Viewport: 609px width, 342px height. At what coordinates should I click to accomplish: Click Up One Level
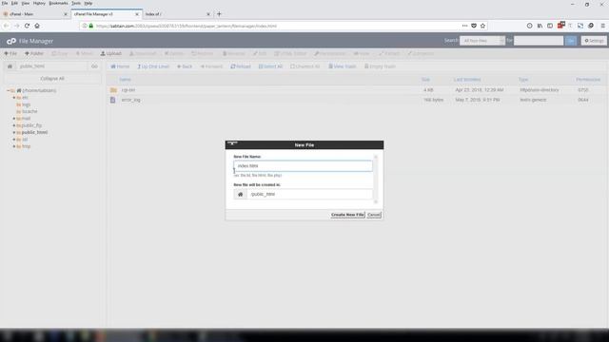click(153, 66)
